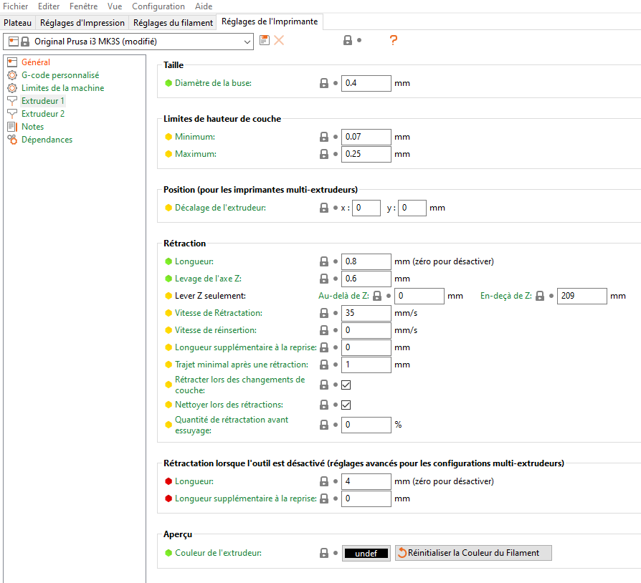
Task: Click the undef extruder color swatch
Action: tap(366, 553)
